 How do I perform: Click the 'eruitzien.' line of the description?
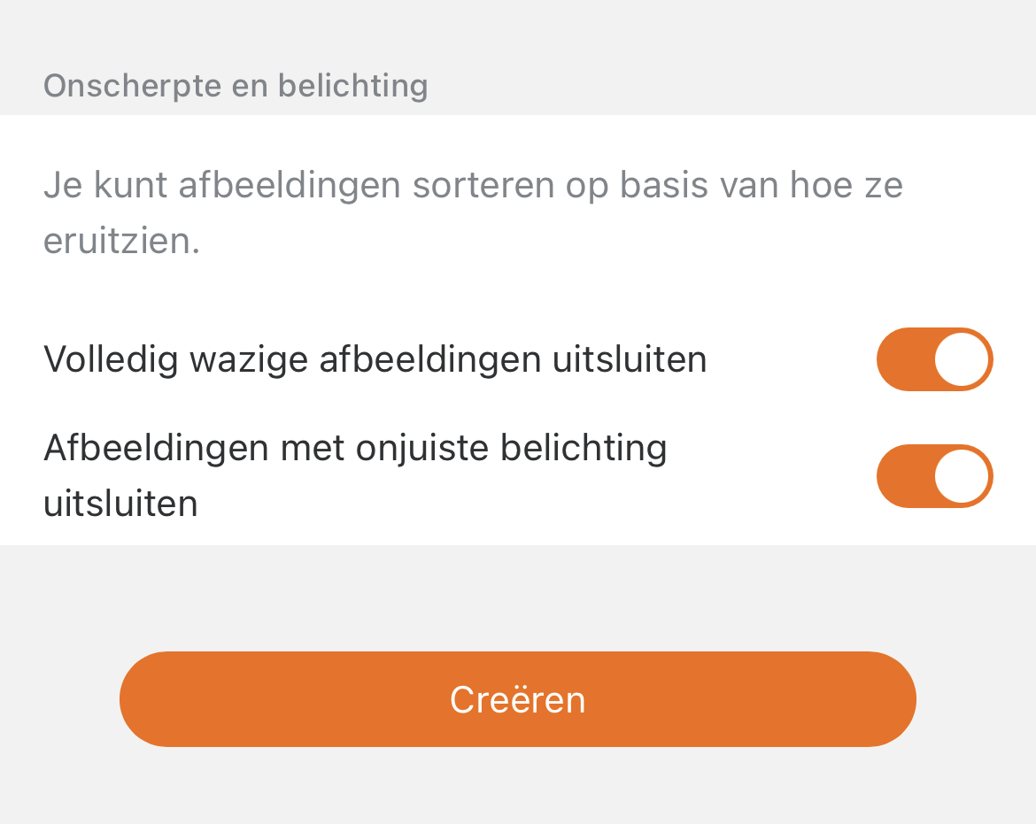122,242
